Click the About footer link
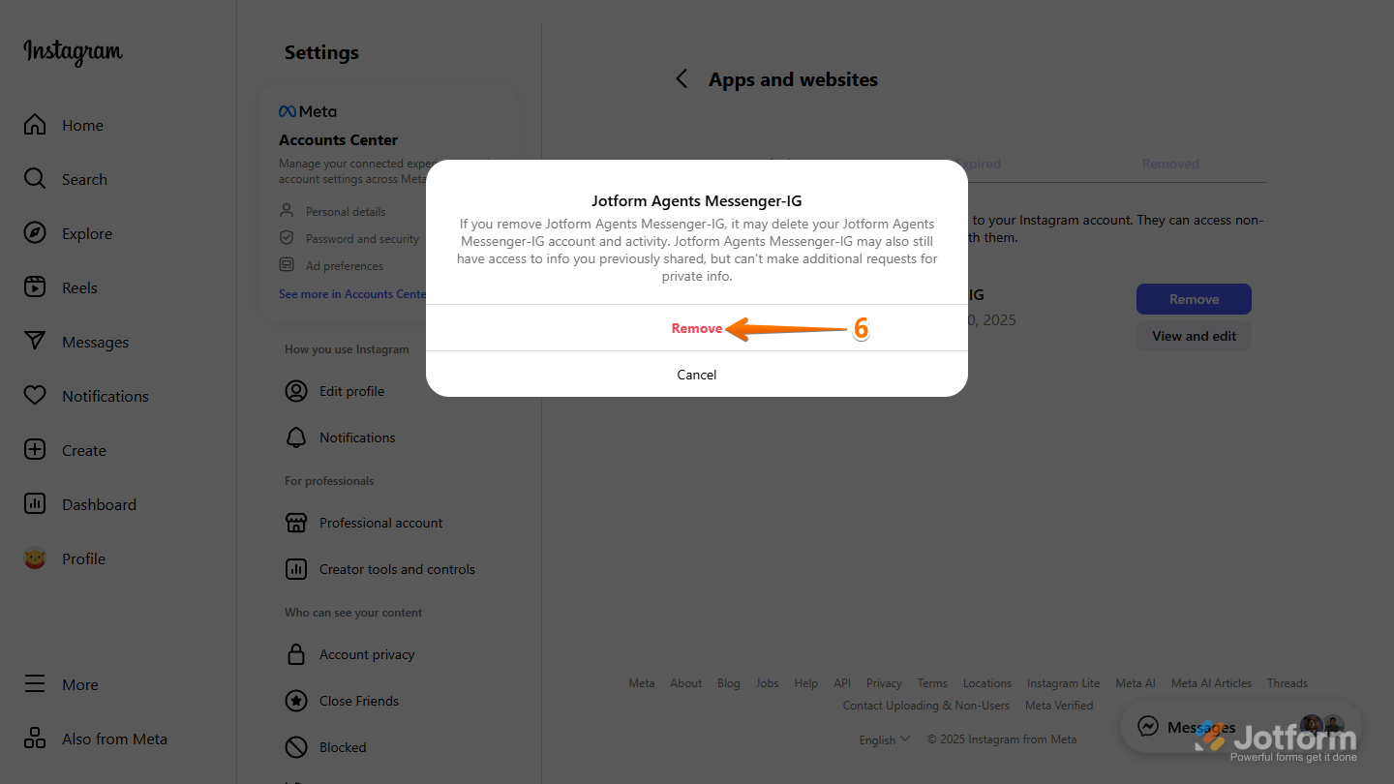1394x784 pixels. click(x=686, y=683)
